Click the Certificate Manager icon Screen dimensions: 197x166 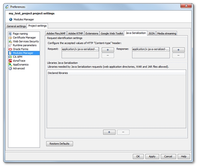click(10, 38)
